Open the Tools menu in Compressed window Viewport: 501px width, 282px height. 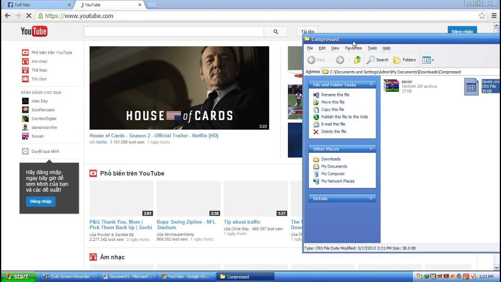372,48
